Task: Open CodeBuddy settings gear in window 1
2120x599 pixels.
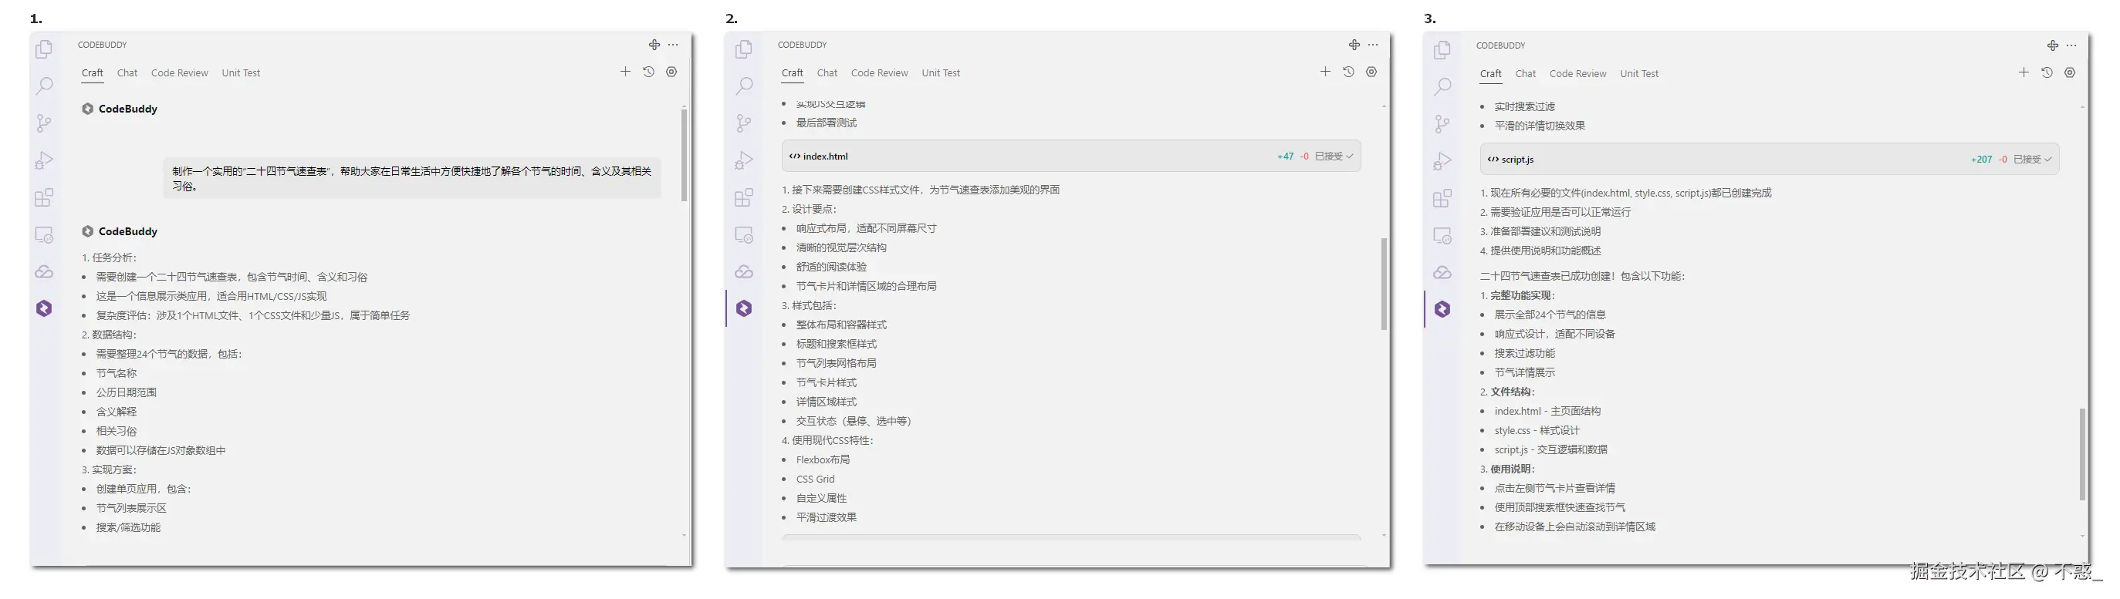Action: point(671,72)
